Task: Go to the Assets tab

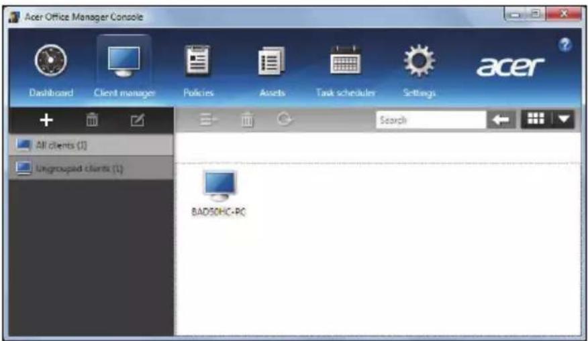Action: [x=273, y=70]
